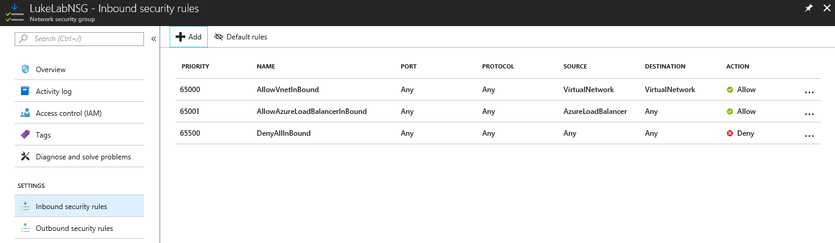Toggle Default rules visibility

[241, 37]
